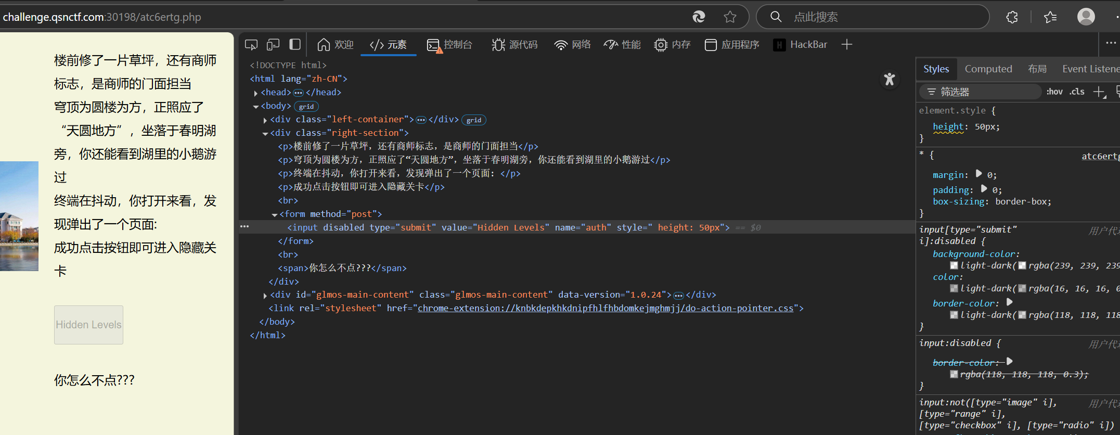Image resolution: width=1120 pixels, height=435 pixels.
Task: Open the atc6ert source file link
Action: (x=1100, y=156)
